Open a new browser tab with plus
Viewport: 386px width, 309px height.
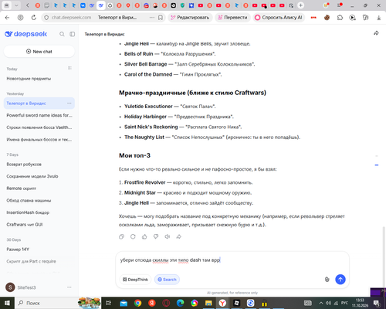[300, 5]
